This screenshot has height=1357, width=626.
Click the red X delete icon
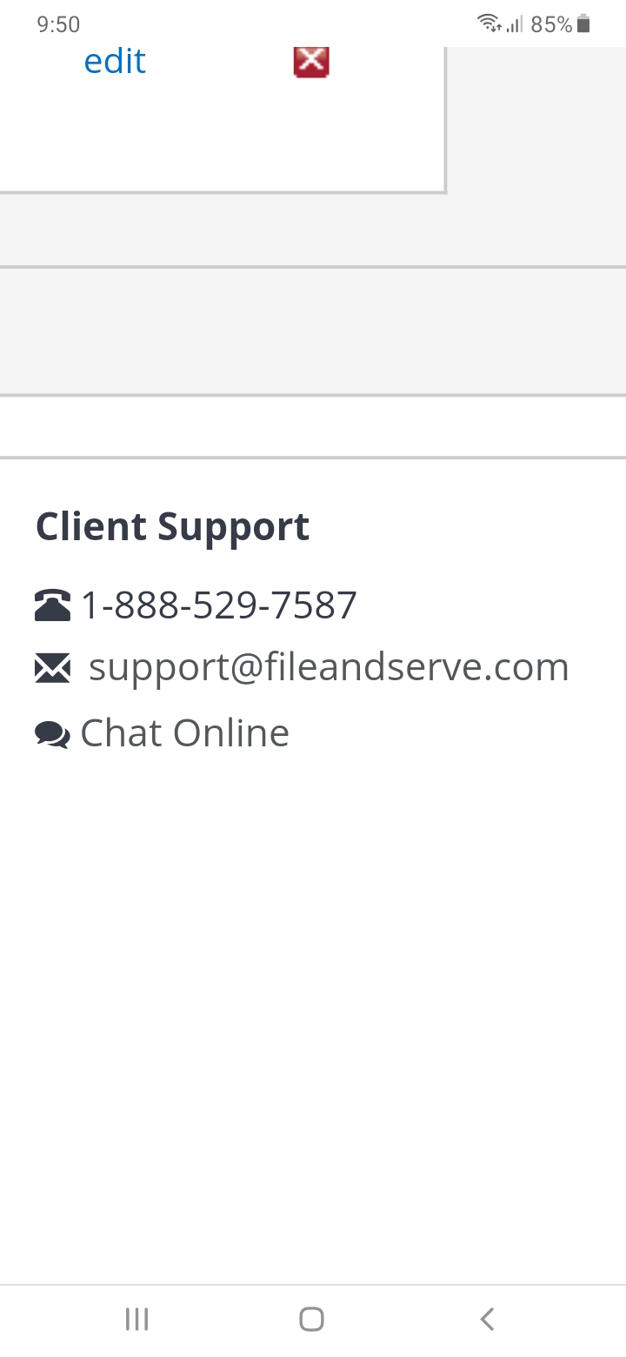coord(311,62)
